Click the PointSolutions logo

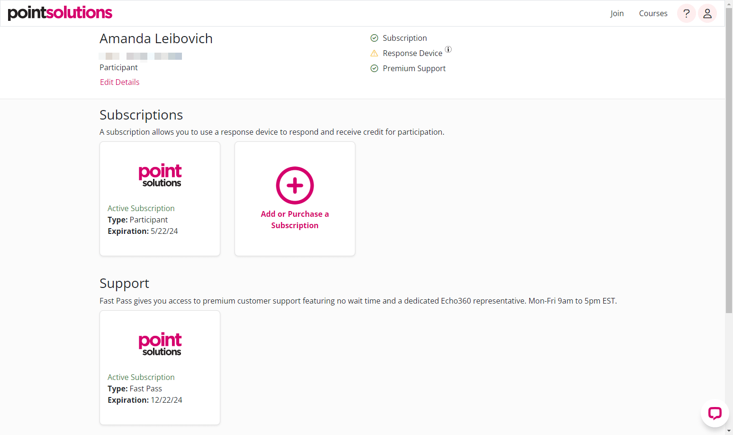point(60,13)
